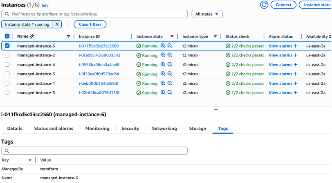This screenshot has height=183, width=332.
Task: Open the Instance state actions dropdown
Action: pyautogui.click(x=316, y=5)
